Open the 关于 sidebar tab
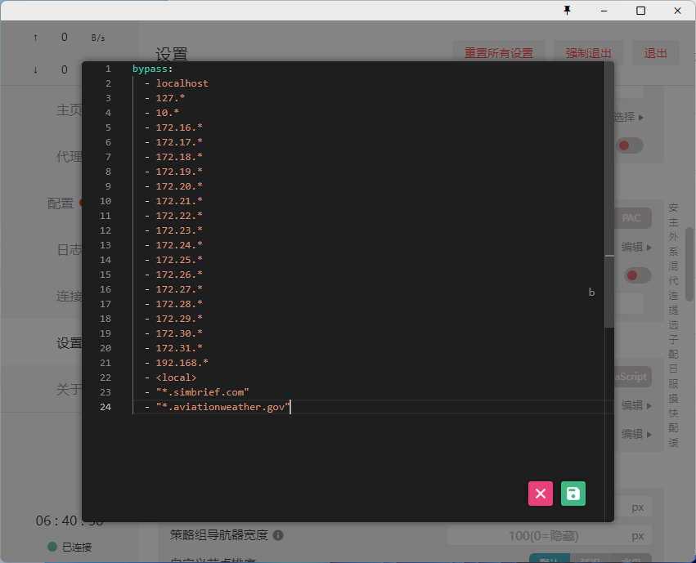The image size is (696, 563). (69, 389)
